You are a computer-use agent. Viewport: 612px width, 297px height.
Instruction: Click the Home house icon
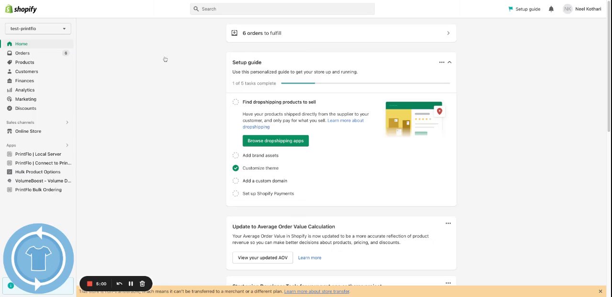pos(10,44)
